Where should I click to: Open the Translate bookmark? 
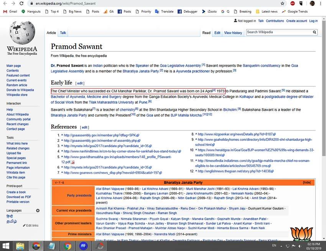[x=164, y=11]
